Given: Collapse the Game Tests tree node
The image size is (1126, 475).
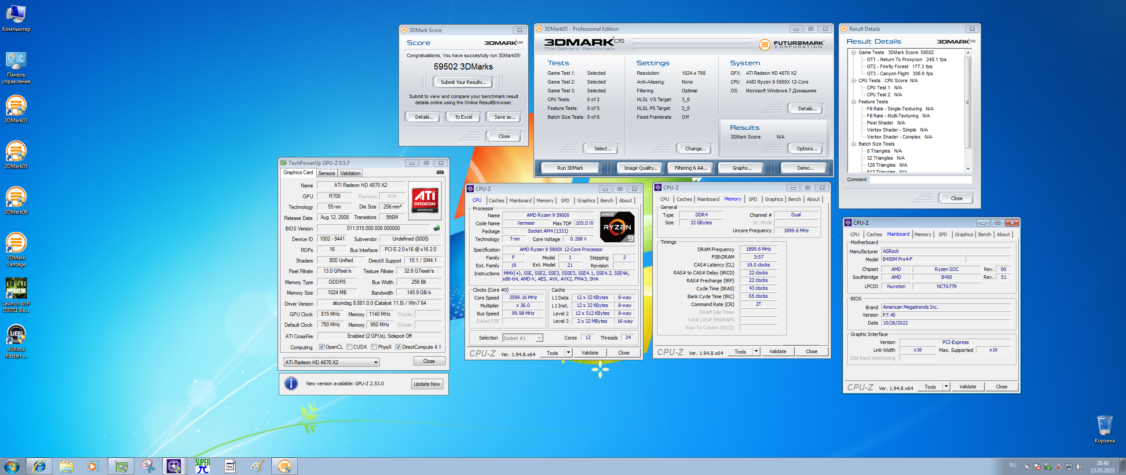Looking at the screenshot, I should click(853, 52).
